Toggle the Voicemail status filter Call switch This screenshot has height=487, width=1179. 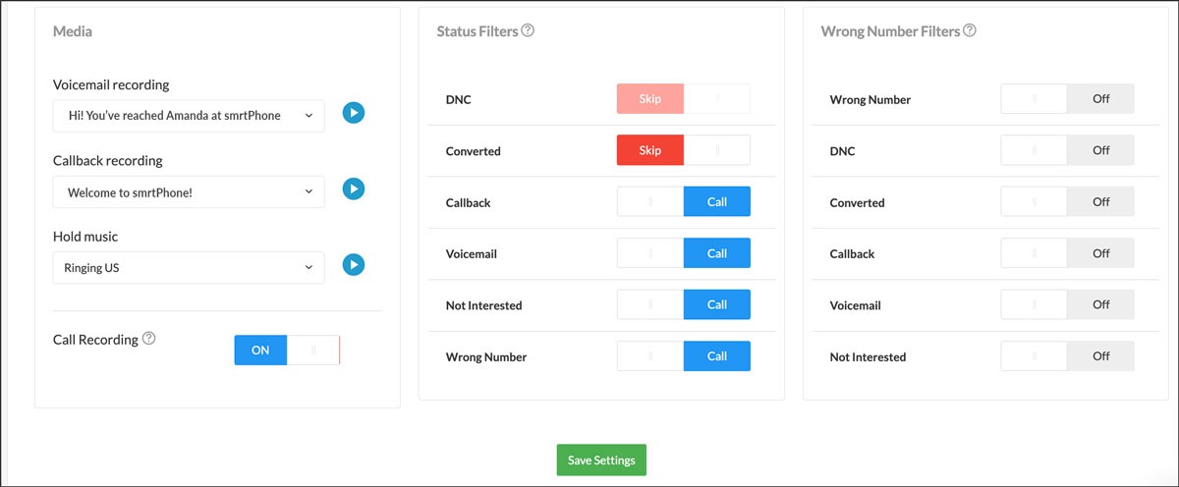683,253
